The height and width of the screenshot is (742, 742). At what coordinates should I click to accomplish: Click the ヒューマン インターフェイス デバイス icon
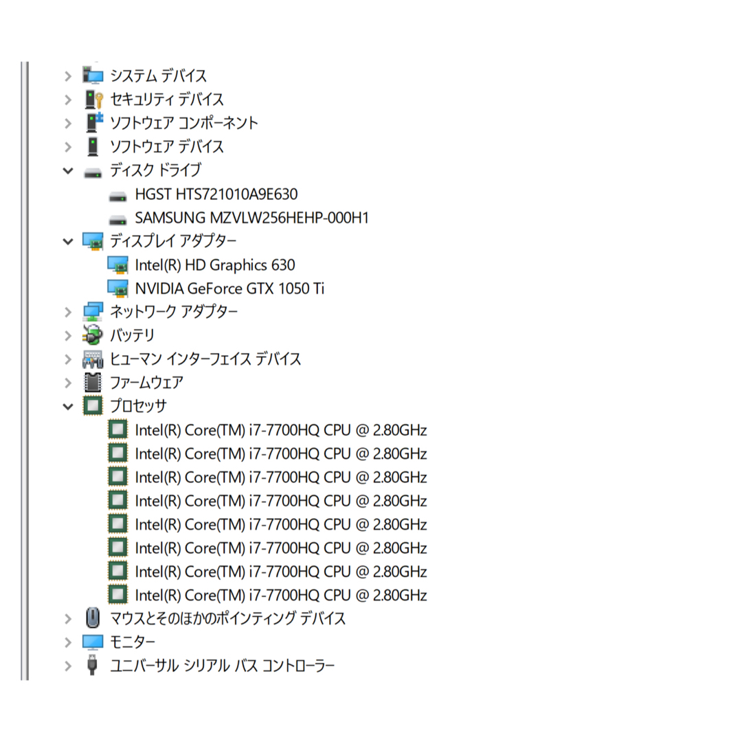[93, 359]
